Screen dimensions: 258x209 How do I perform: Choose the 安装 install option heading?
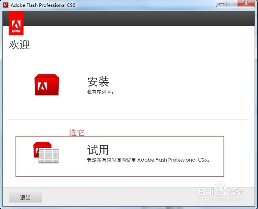point(98,82)
